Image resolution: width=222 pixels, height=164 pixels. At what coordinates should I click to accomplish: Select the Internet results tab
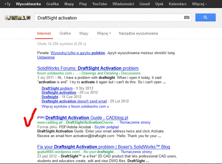point(44,34)
